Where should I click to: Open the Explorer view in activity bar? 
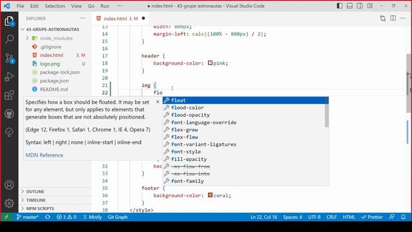tap(9, 21)
